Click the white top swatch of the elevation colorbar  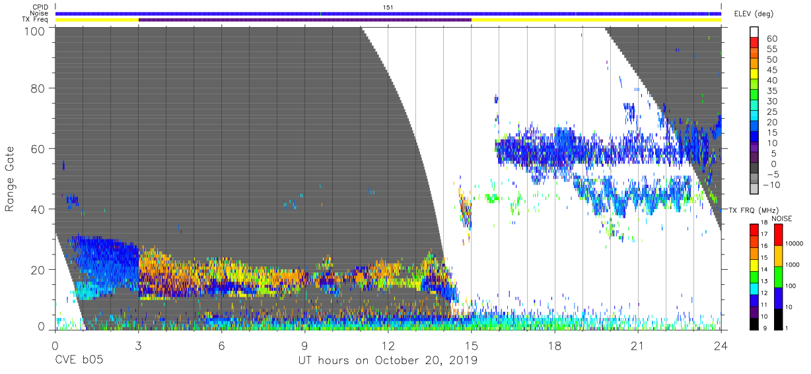point(754,33)
